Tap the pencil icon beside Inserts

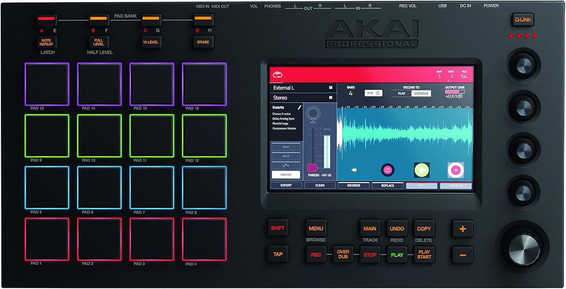(x=299, y=108)
